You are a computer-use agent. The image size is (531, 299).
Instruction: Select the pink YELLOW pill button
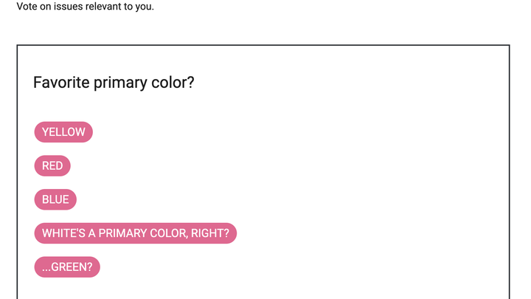(x=63, y=132)
